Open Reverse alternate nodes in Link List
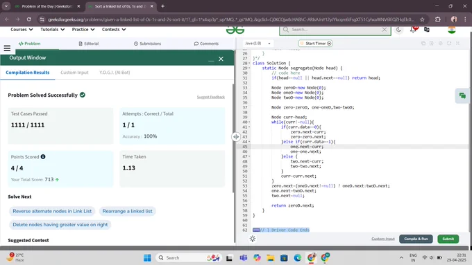The width and height of the screenshot is (472, 265). (52, 211)
